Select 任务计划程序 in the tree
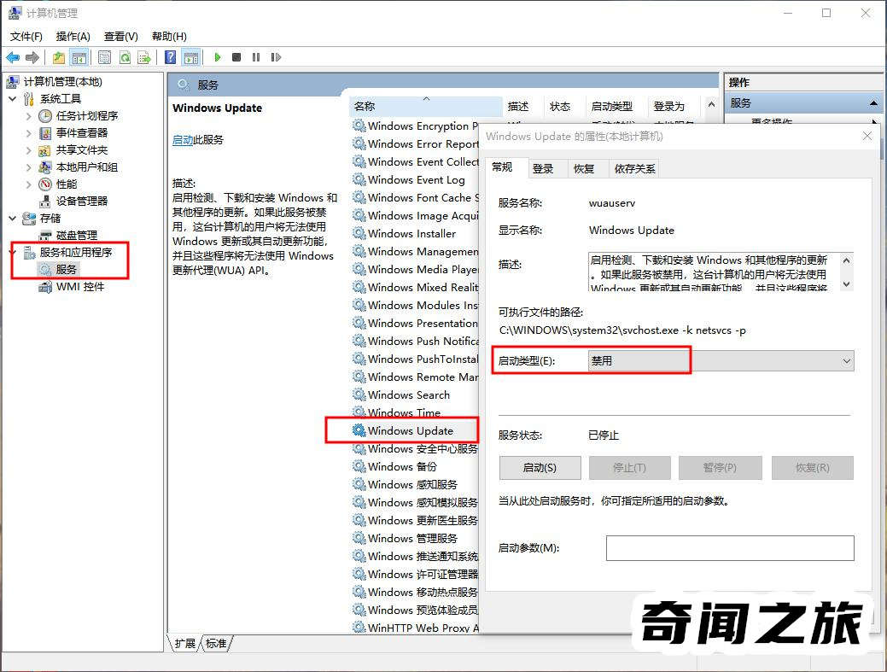The image size is (887, 672). coord(87,116)
